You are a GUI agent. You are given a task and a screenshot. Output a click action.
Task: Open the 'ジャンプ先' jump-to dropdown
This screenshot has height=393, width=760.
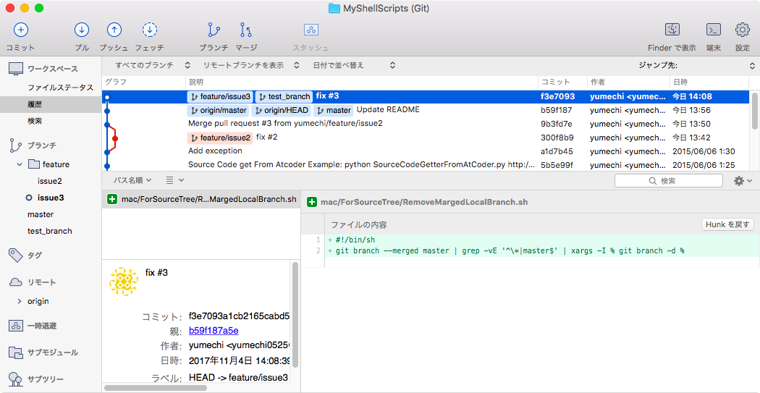pos(696,65)
